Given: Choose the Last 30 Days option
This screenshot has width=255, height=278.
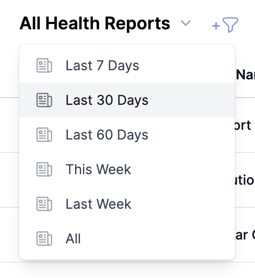Looking at the screenshot, I should [x=127, y=100].
